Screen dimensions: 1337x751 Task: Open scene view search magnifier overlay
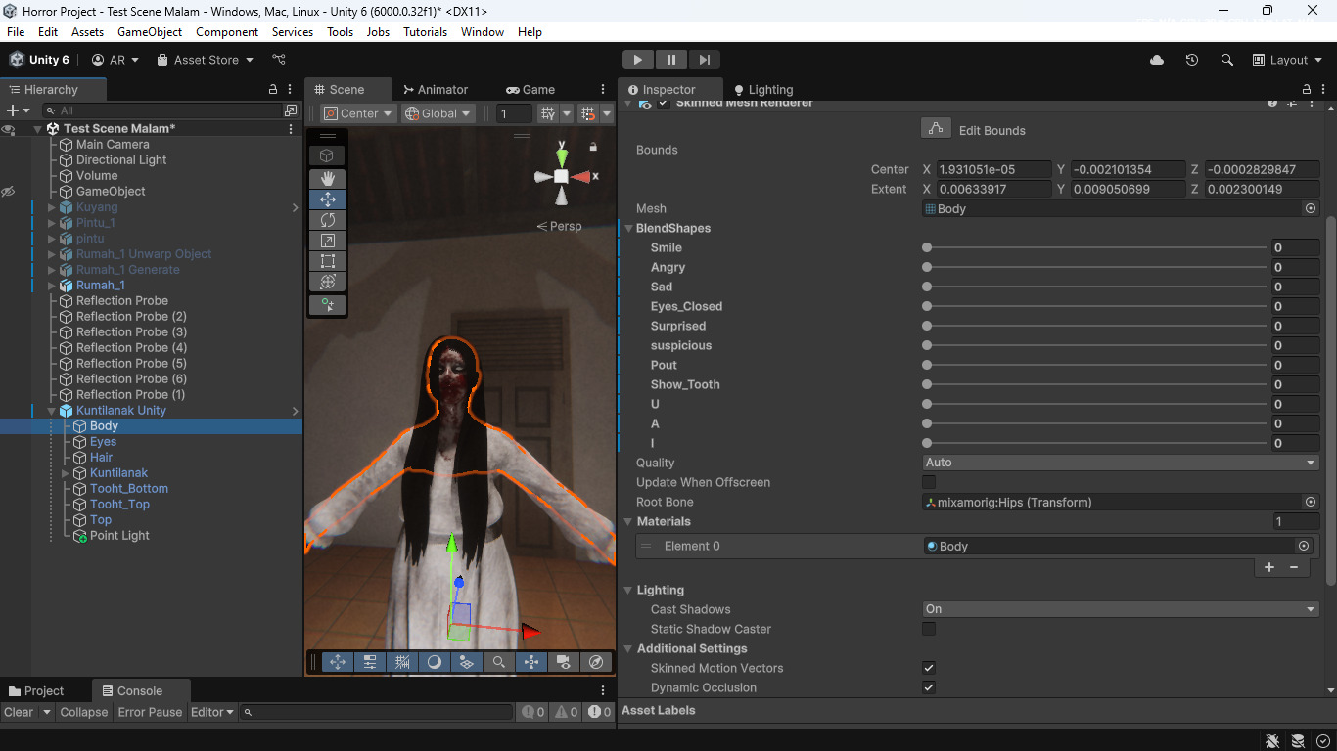click(498, 662)
